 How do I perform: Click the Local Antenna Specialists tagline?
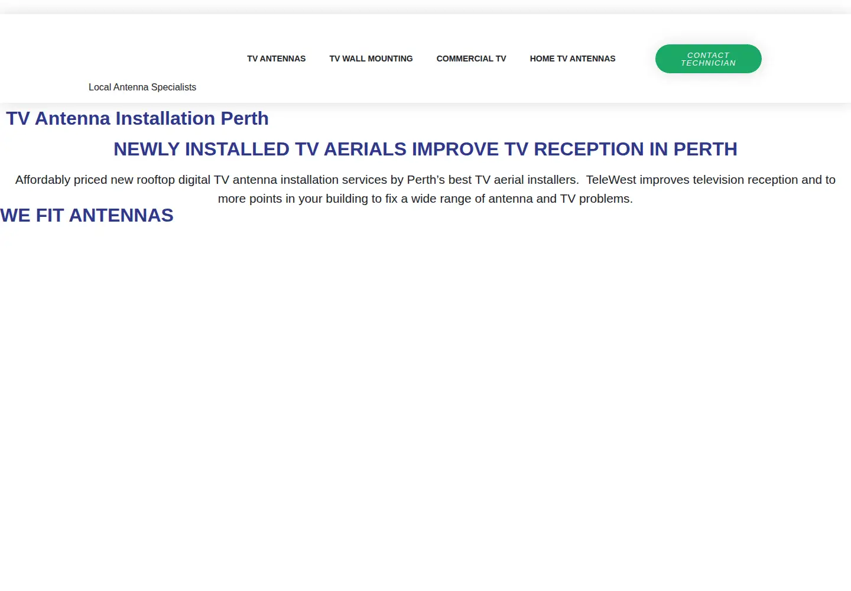coord(142,87)
